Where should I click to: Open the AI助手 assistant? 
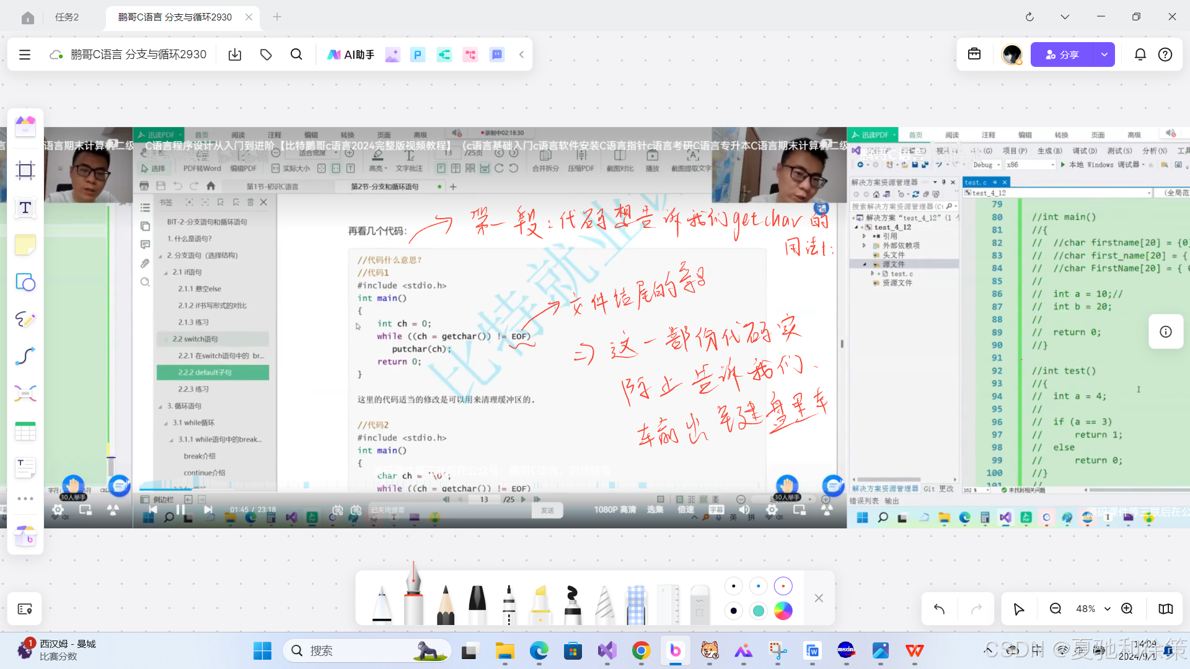351,55
